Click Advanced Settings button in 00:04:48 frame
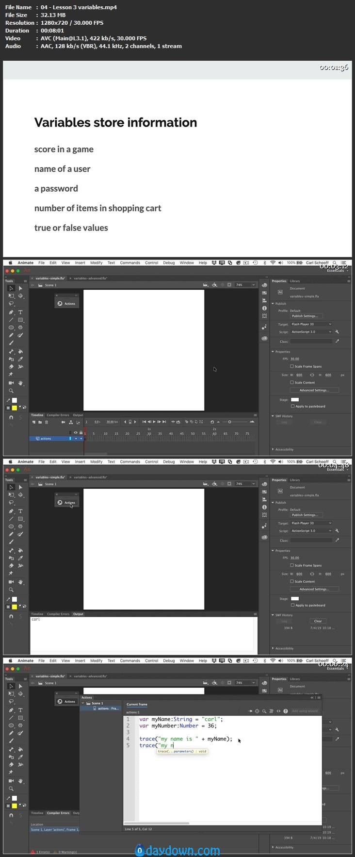355x857 pixels. 314,589
